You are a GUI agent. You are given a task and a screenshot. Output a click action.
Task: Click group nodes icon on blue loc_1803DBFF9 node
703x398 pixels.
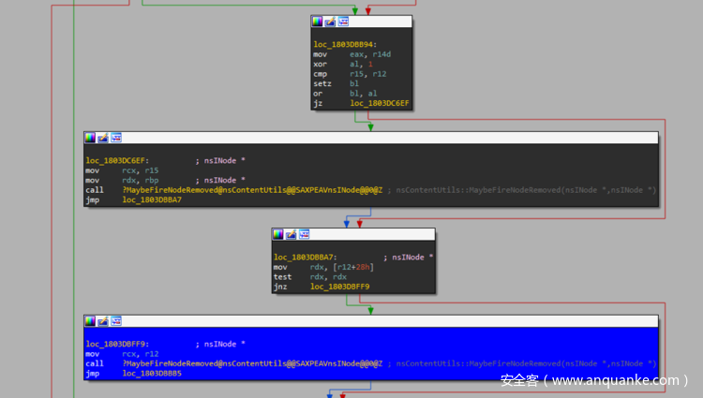pyautogui.click(x=116, y=321)
